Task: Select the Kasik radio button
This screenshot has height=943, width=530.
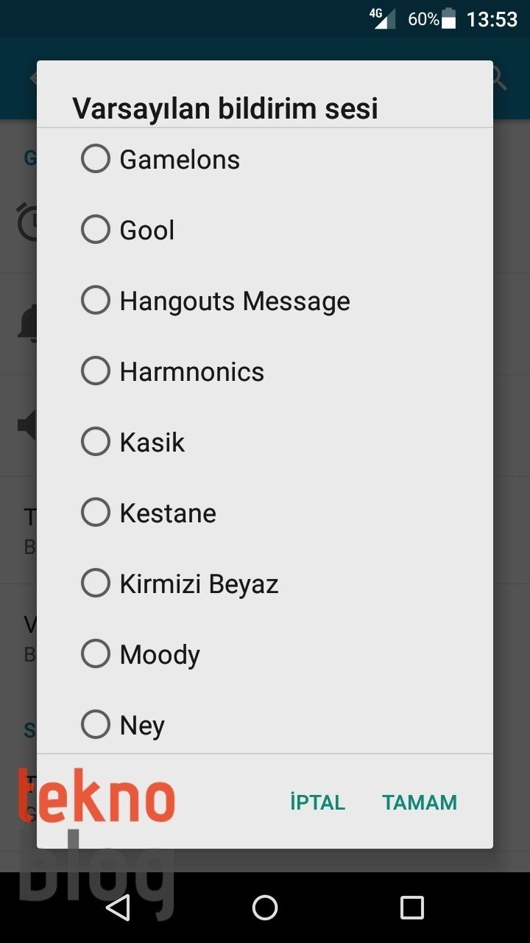Action: (96, 442)
